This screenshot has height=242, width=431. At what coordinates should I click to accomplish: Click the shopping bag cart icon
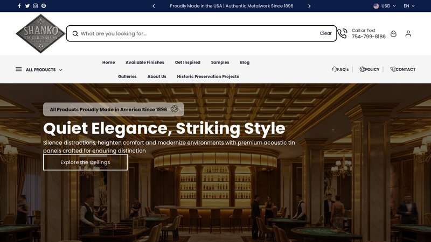(x=393, y=33)
